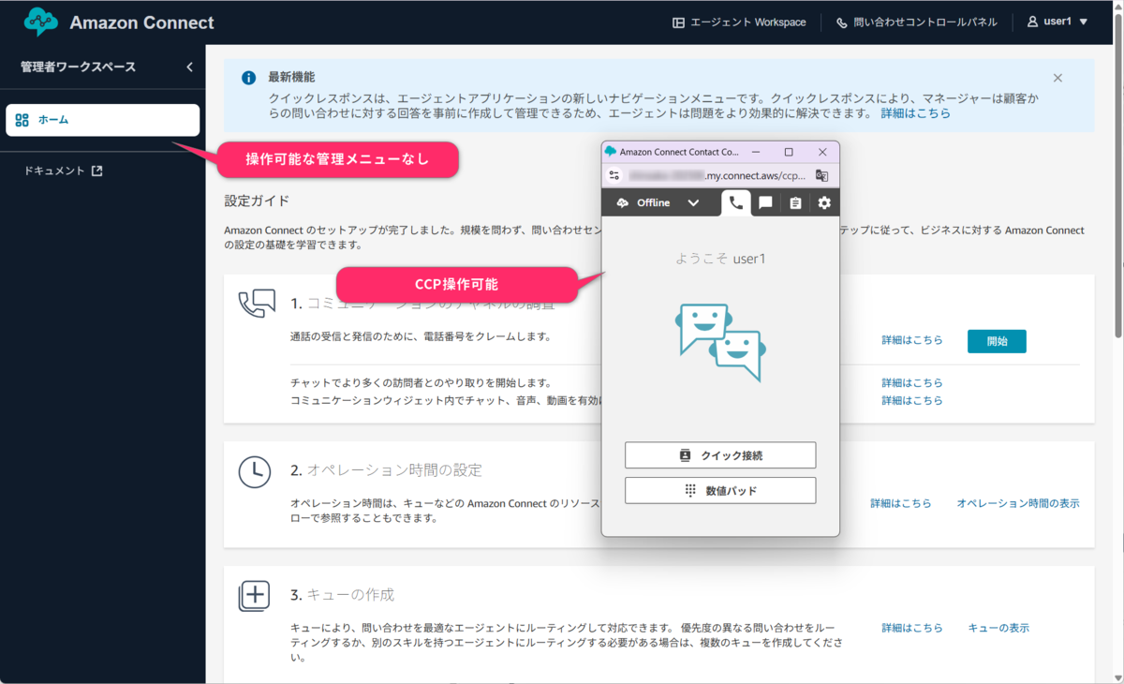The height and width of the screenshot is (684, 1124).
Task: Click オペレーション時間の表示 link
Action: point(1018,503)
